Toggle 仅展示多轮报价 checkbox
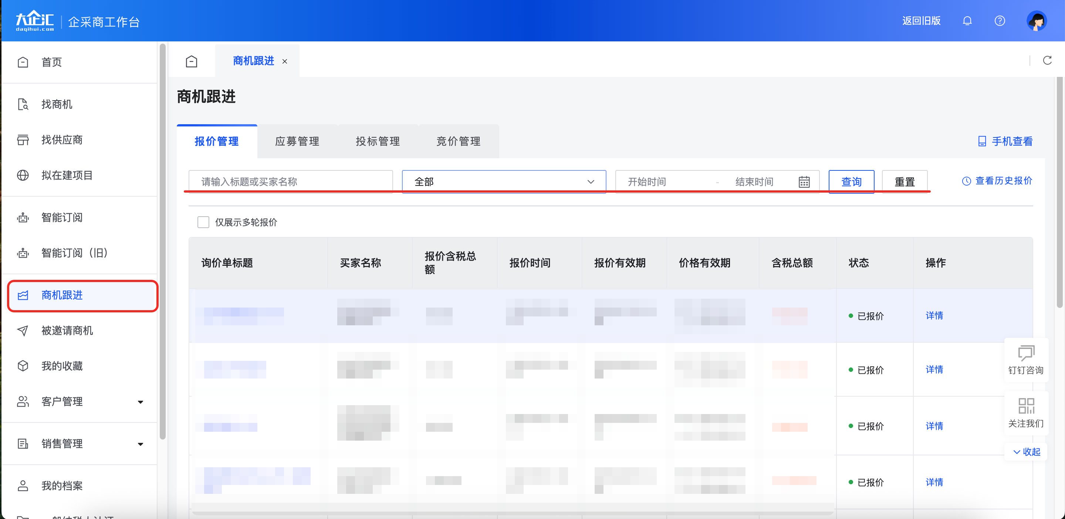1065x519 pixels. [203, 222]
